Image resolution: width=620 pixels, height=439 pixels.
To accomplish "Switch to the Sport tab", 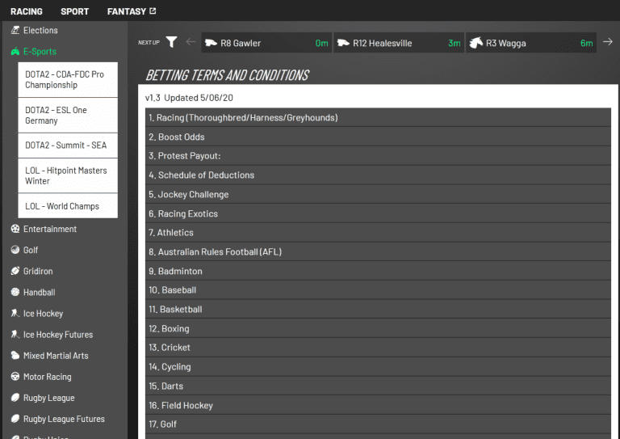I will (x=75, y=11).
